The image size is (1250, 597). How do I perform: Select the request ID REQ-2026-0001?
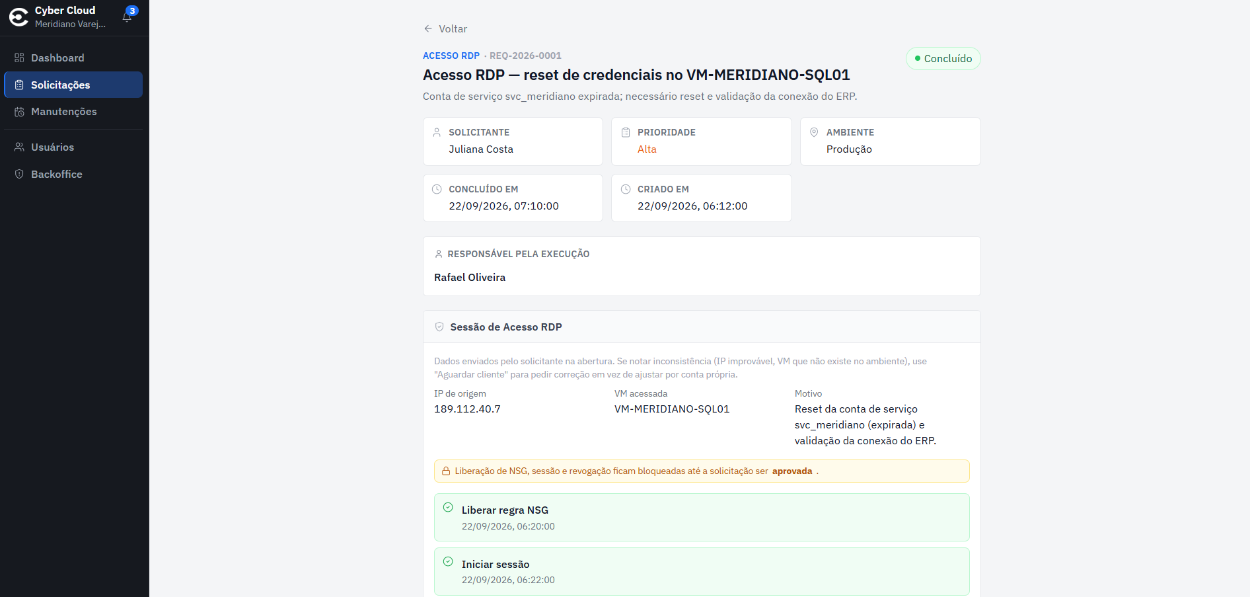point(525,56)
